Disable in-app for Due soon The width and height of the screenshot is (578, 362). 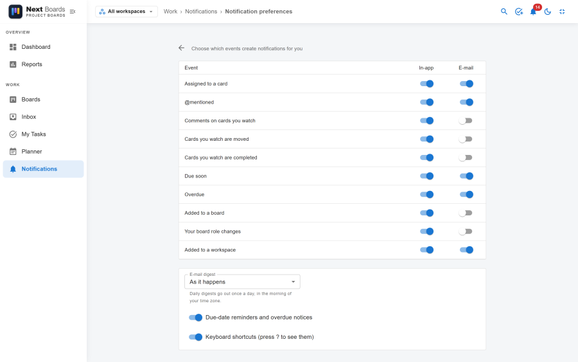click(x=426, y=176)
